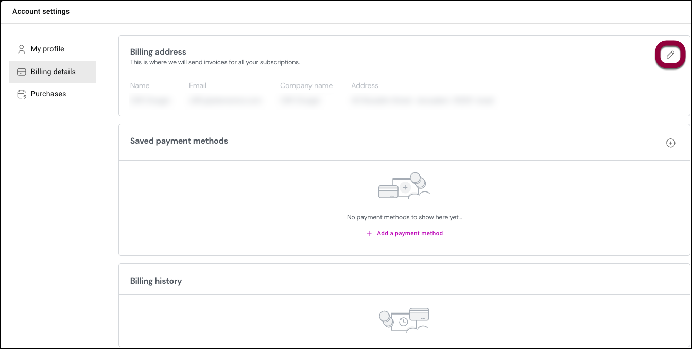Go to the Purchases page

tap(48, 94)
